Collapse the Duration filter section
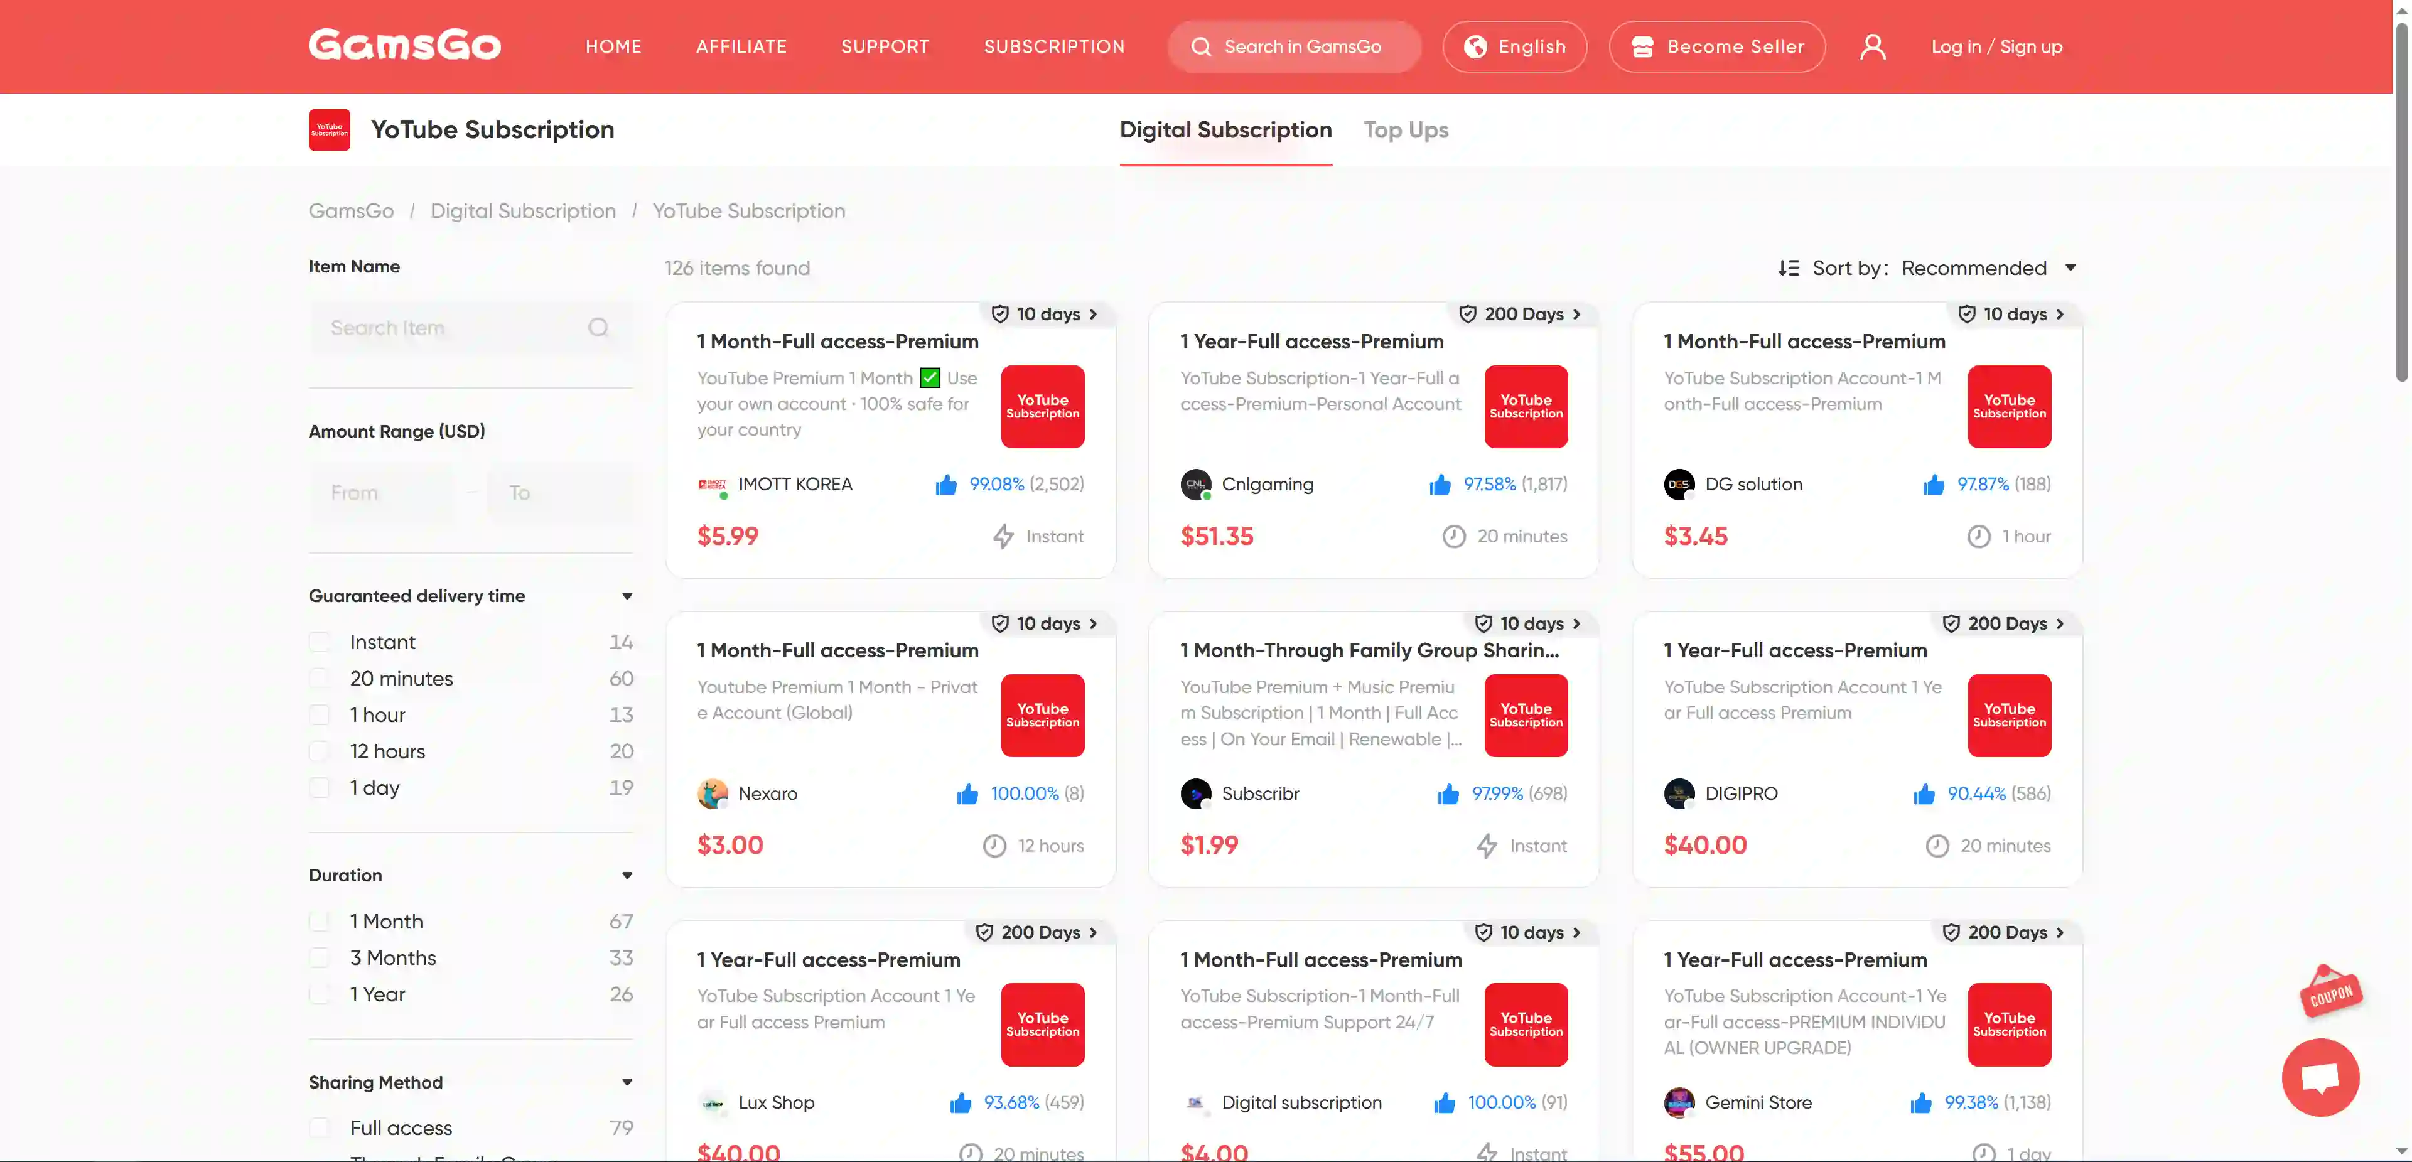The width and height of the screenshot is (2412, 1162). (x=627, y=876)
